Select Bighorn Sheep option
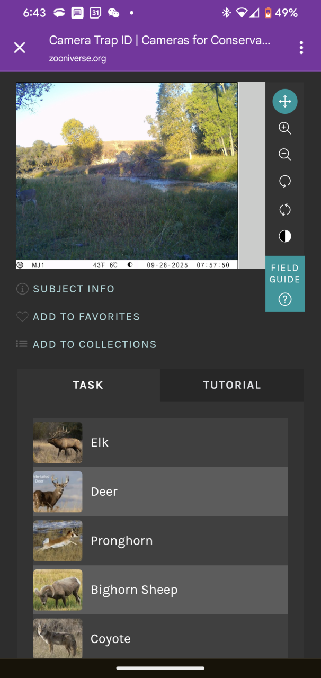 click(160, 590)
